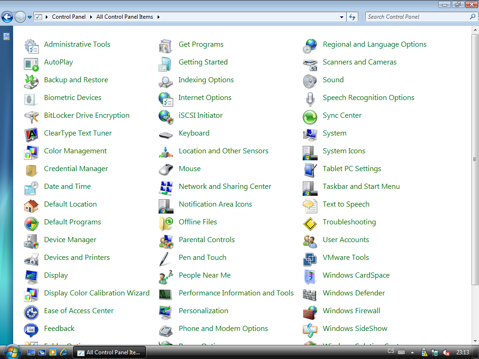Image resolution: width=479 pixels, height=359 pixels.
Task: Click the Tablet PC Settings link
Action: (352, 168)
